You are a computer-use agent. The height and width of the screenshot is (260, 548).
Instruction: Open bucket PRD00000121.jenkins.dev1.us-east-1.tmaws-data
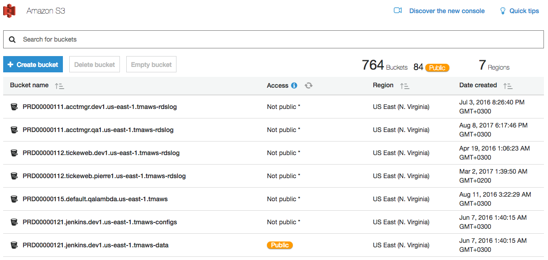click(x=95, y=245)
